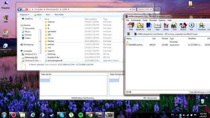The height and width of the screenshot is (118, 210).
Task: Run VirusScan from WinRAR toolbar
Action: [202, 27]
